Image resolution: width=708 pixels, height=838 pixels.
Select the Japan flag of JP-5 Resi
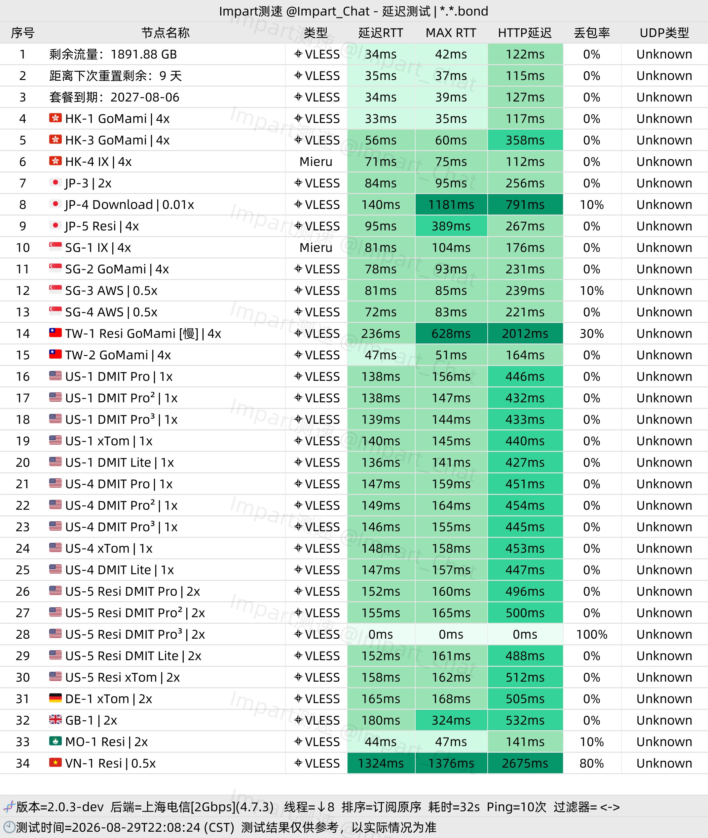tap(56, 226)
